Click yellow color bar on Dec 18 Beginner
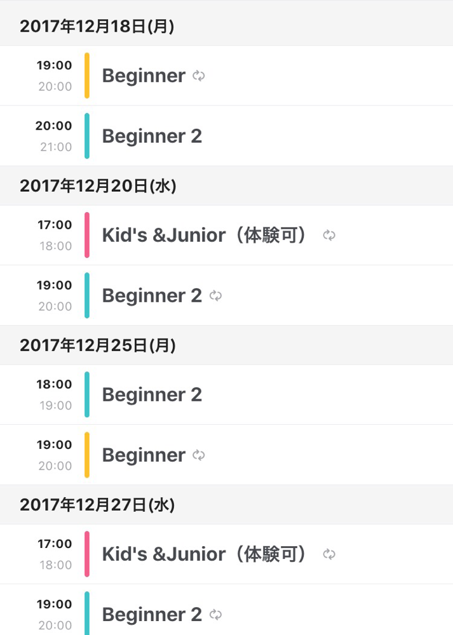The width and height of the screenshot is (453, 635). point(86,76)
